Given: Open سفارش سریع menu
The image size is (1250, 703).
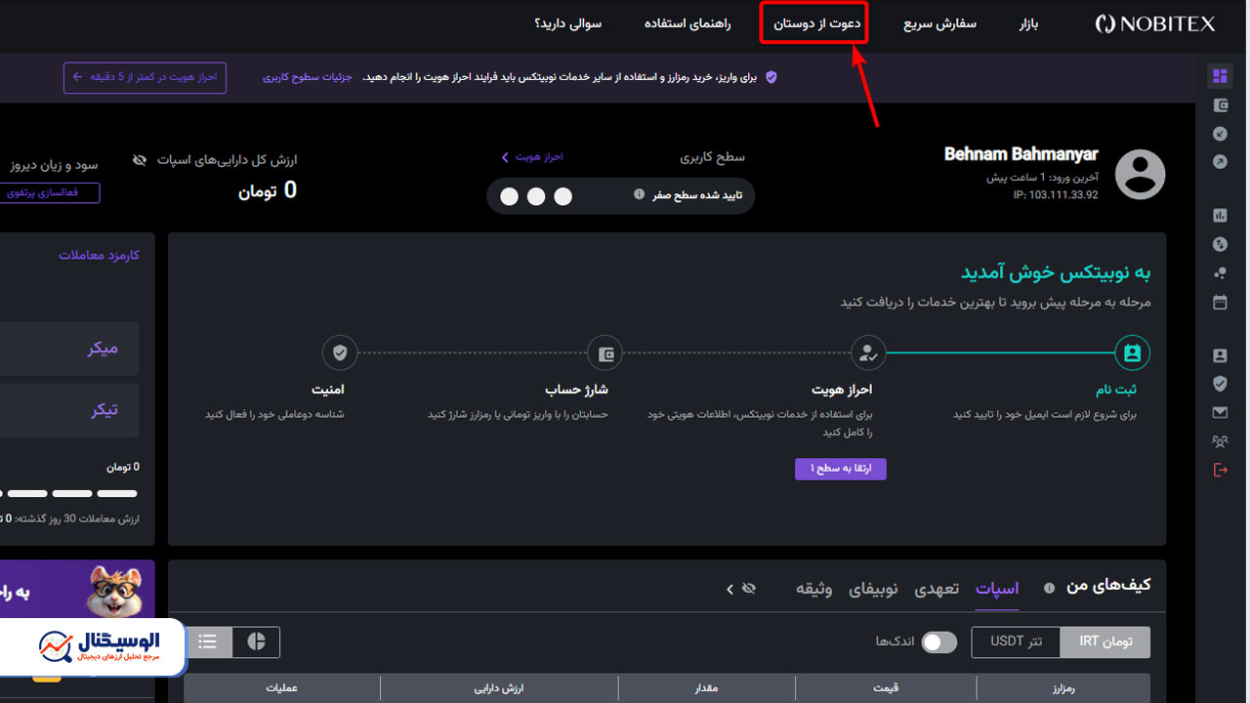Looking at the screenshot, I should point(939,24).
